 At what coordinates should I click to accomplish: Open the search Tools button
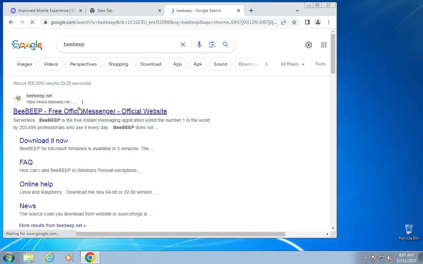click(320, 64)
